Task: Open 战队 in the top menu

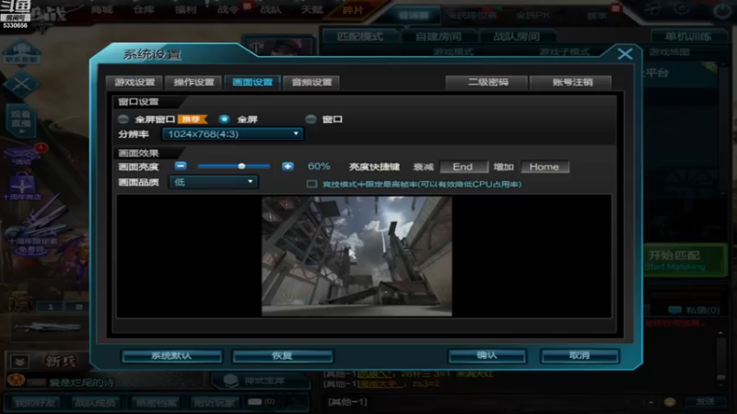Action: 270,10
